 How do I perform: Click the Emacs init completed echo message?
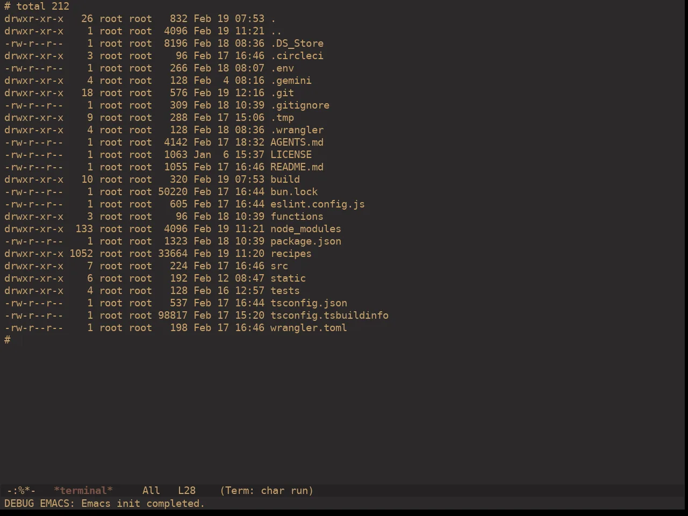tap(143, 504)
